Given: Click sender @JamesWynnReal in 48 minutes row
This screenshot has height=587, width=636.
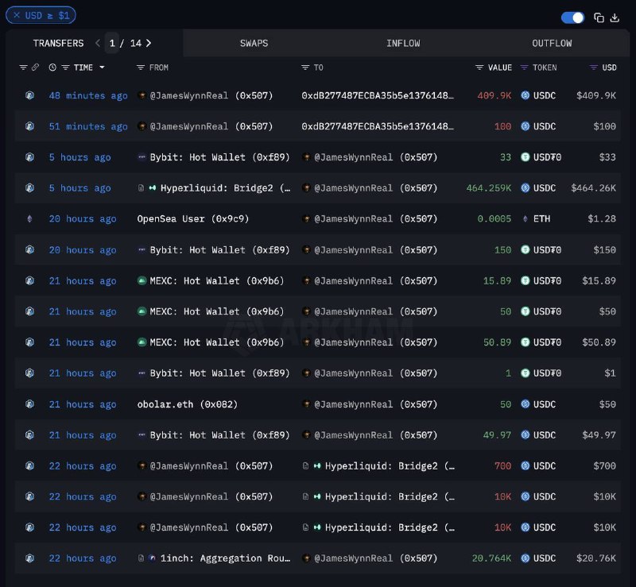Looking at the screenshot, I should coord(211,95).
